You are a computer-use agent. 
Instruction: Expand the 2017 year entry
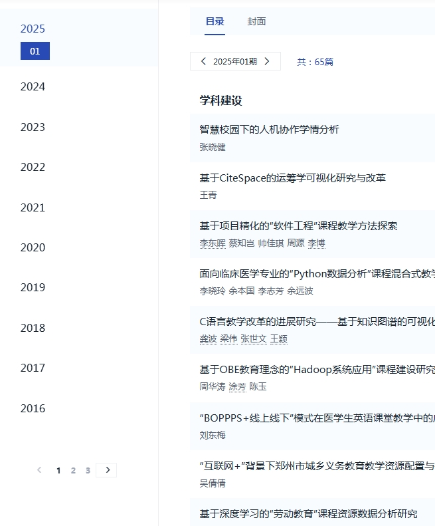click(33, 368)
